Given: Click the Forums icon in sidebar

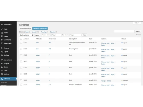Looking at the screenshot, I should tap(2, 48).
